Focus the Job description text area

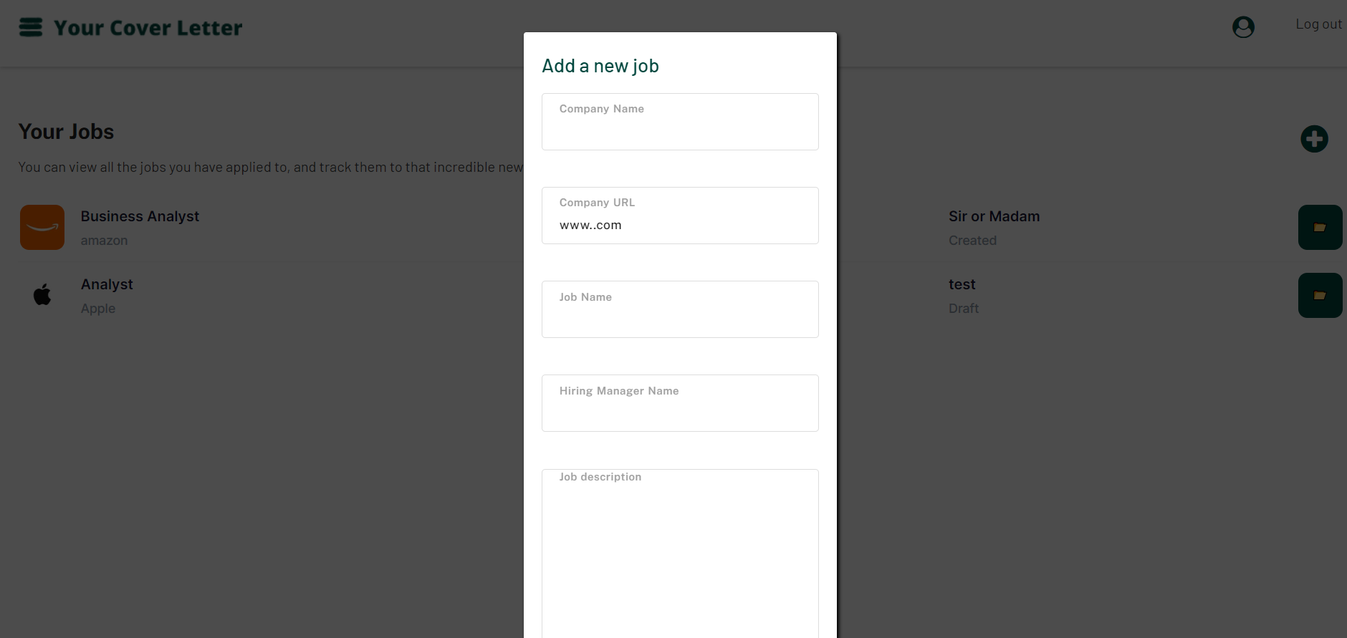click(x=680, y=554)
